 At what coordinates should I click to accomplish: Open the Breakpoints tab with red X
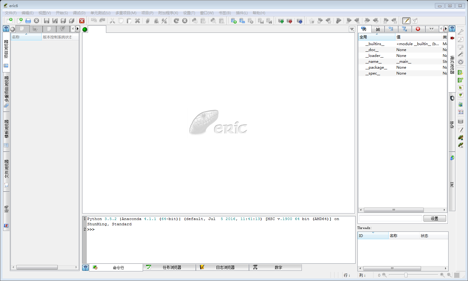pyautogui.click(x=418, y=29)
